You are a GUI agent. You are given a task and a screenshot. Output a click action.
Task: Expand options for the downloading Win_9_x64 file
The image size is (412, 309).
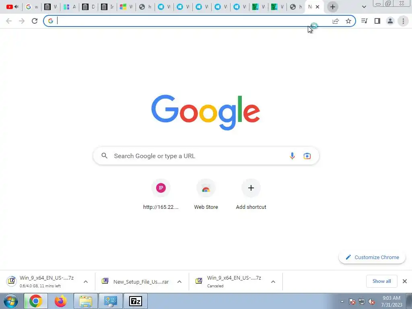(86, 282)
